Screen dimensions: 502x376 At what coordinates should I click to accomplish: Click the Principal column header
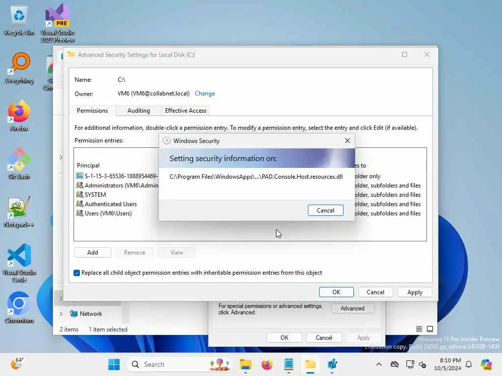pyautogui.click(x=88, y=165)
